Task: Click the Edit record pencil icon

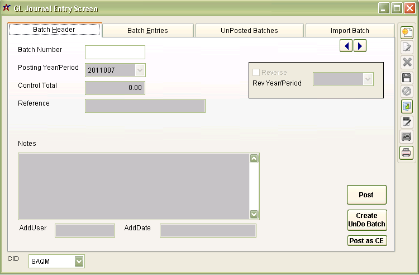Action: 406,48
